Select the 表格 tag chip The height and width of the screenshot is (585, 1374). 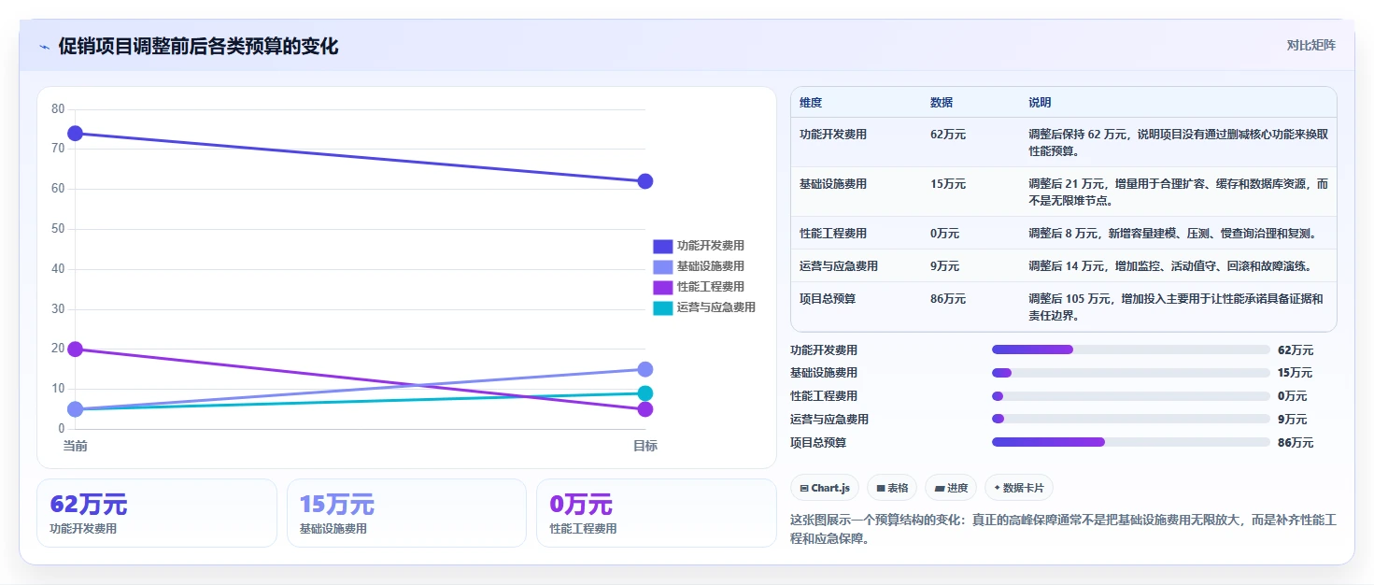click(892, 488)
